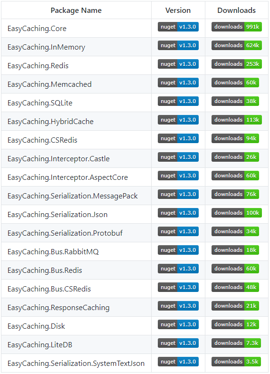The image size is (270, 374).
Task: Click the nuget badge for EasyCaching.Redis
Action: [x=178, y=64]
